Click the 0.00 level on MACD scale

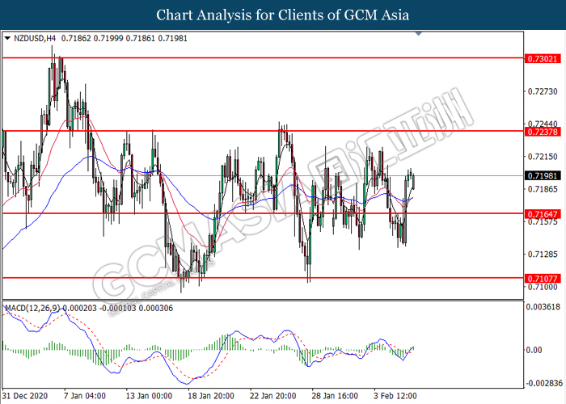coord(535,350)
